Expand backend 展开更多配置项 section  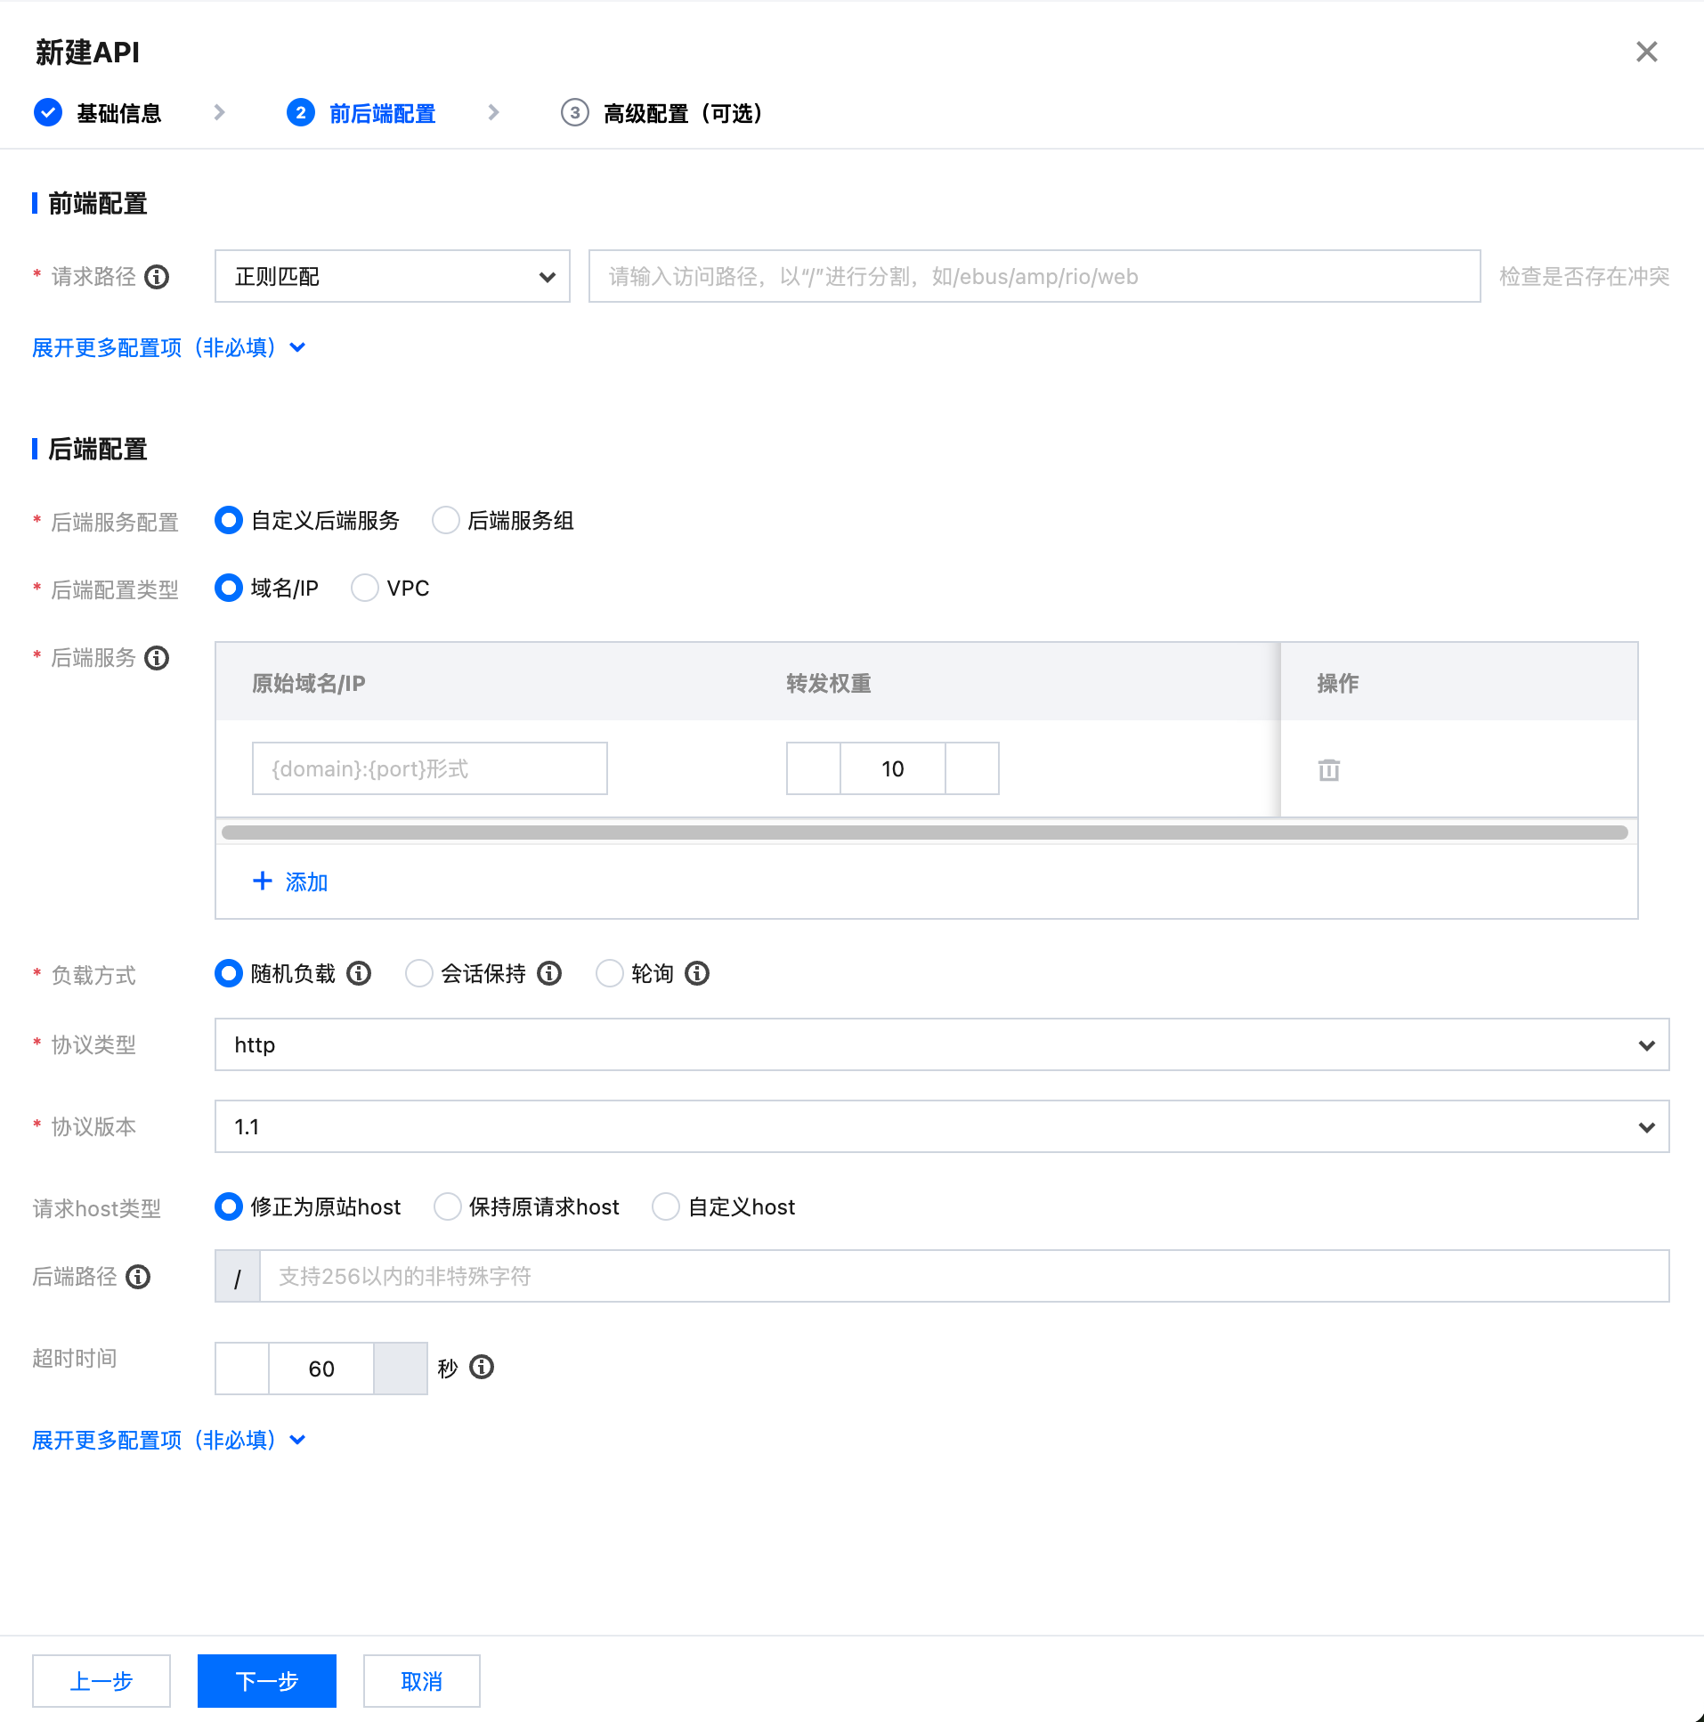click(x=169, y=1440)
